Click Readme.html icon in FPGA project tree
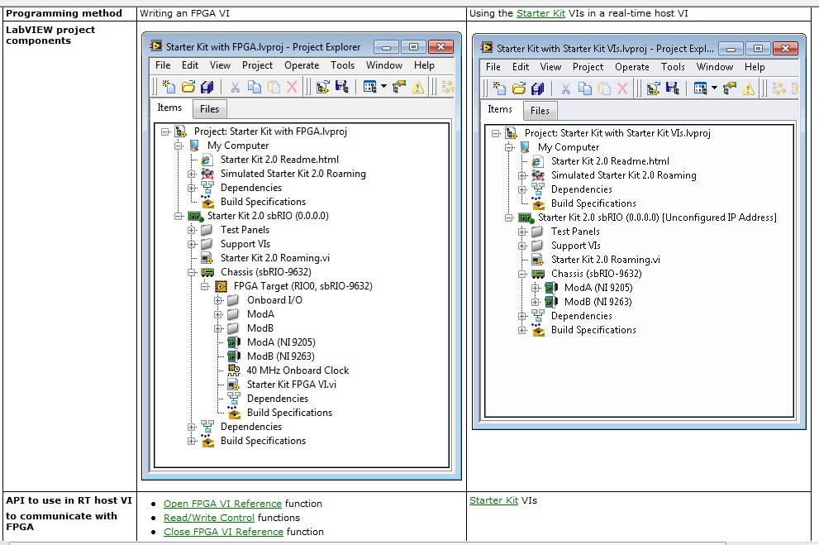Viewport: 819px width, 545px height. pyautogui.click(x=207, y=160)
